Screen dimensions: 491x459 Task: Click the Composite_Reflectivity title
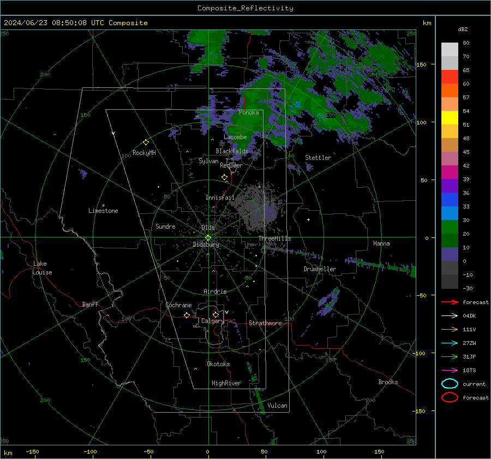(245, 8)
